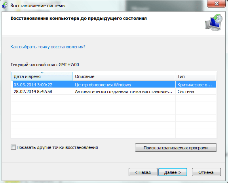Proceed with the Далее button
The image size is (228, 183).
[173, 172]
